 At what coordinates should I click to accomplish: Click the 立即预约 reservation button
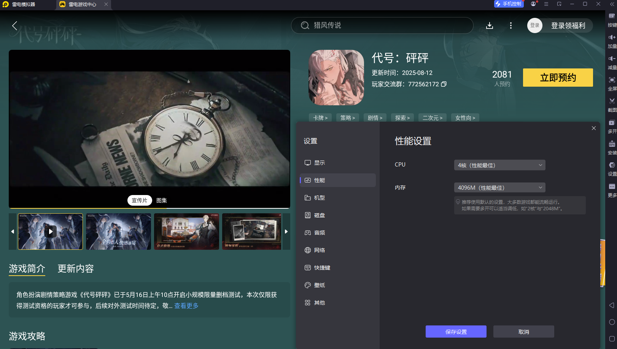point(558,77)
